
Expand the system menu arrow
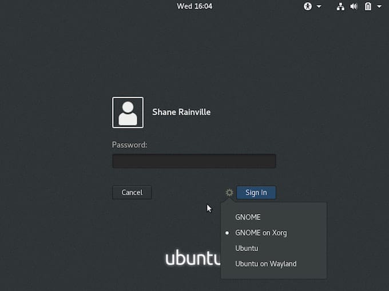coord(379,6)
